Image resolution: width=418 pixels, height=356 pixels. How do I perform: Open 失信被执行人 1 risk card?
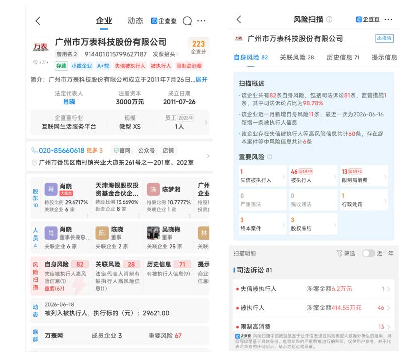pos(263,176)
